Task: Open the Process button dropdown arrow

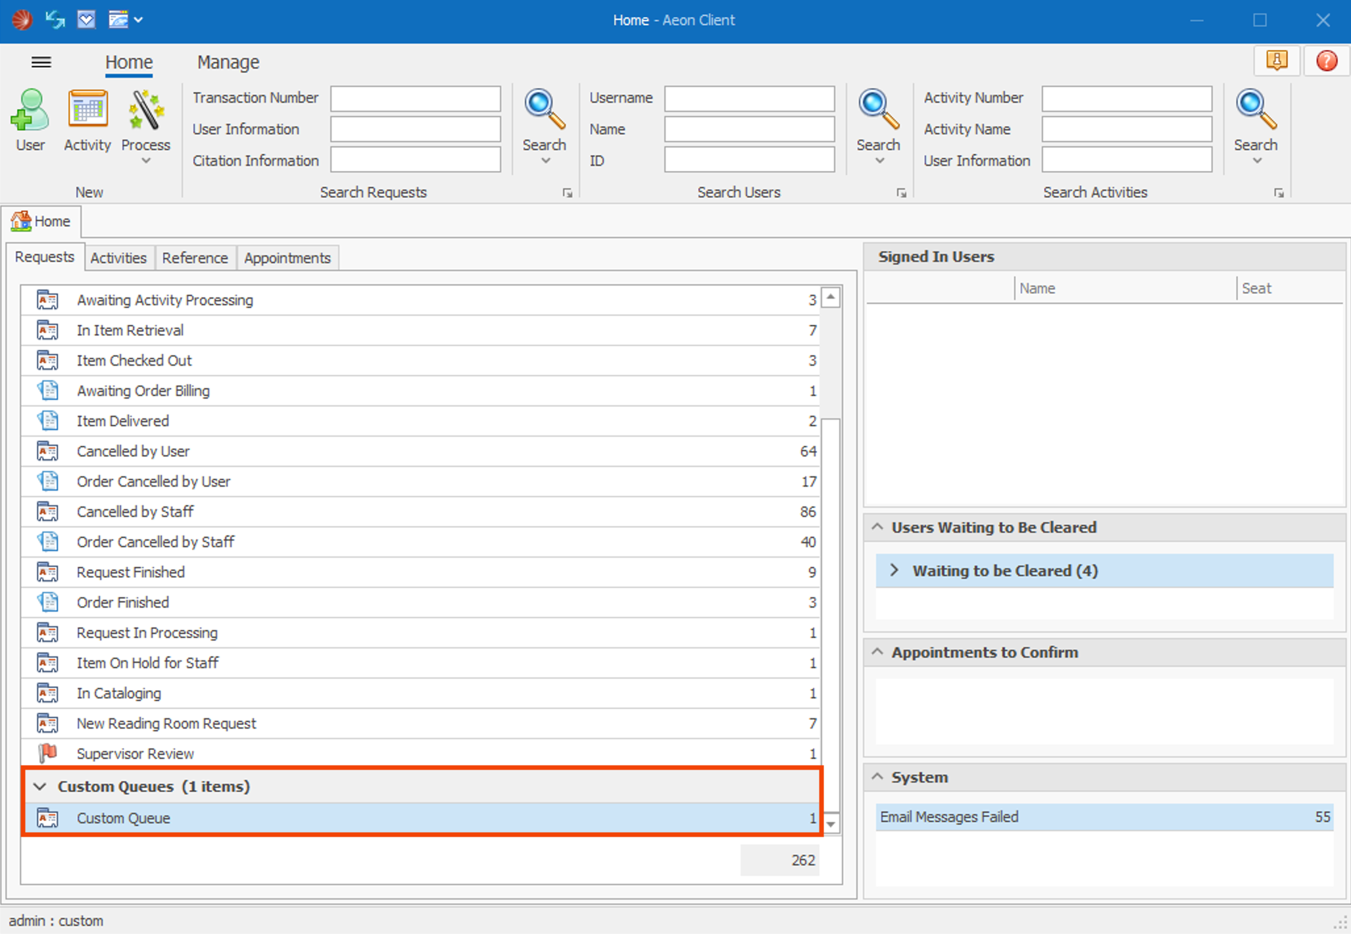Action: tap(145, 160)
